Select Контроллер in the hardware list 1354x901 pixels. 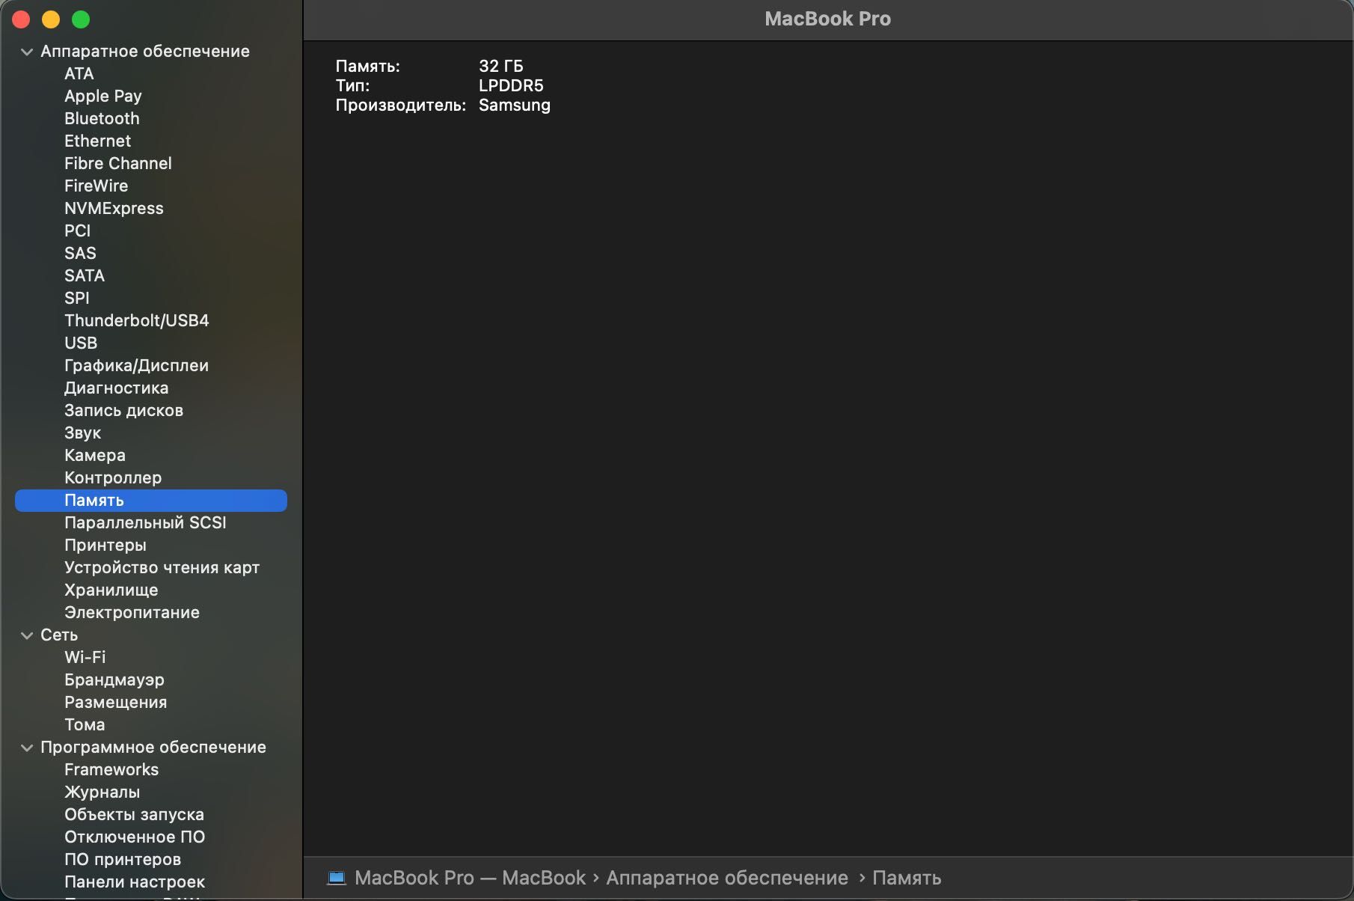click(113, 477)
